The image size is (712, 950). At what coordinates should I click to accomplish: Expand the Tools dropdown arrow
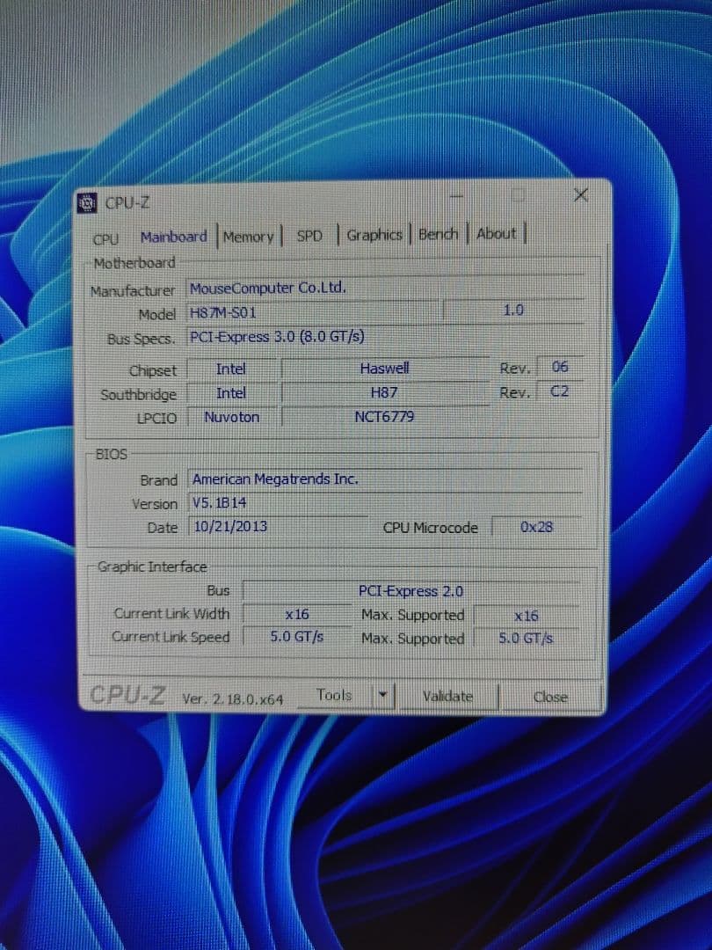(x=382, y=696)
